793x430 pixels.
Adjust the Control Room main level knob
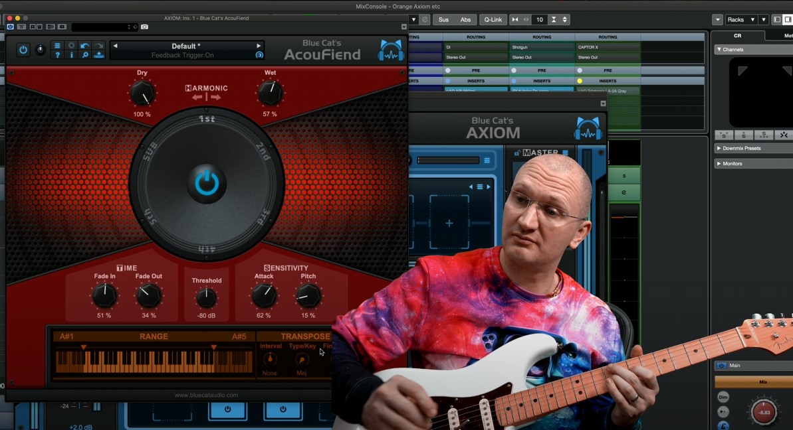764,412
